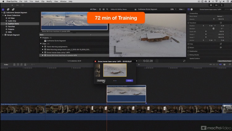This screenshot has width=232, height=131.
Task: Click the Done button in audition window
Action: pyautogui.click(x=129, y=81)
